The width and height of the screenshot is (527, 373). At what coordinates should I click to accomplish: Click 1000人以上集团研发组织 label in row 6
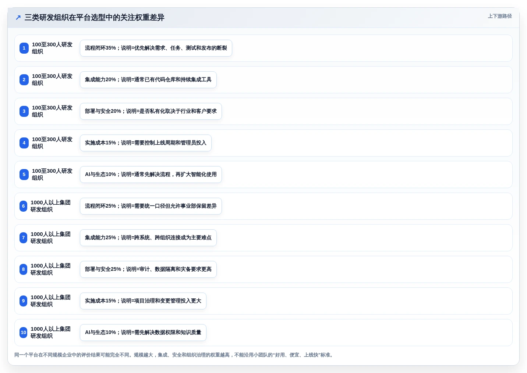51,206
